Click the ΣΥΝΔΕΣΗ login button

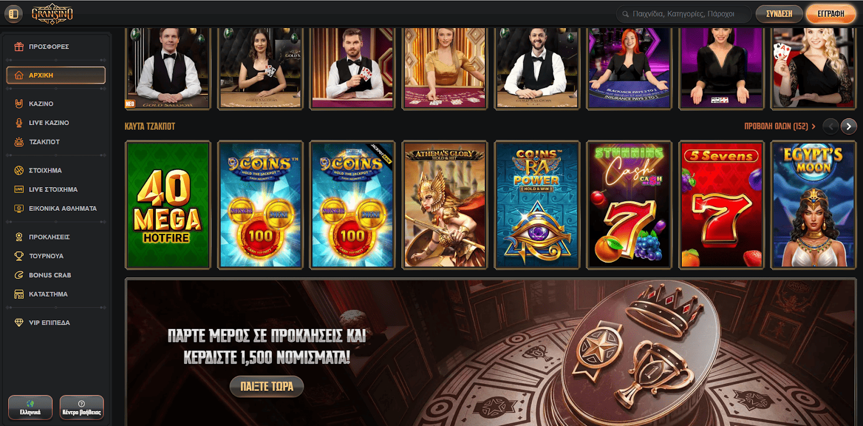click(x=779, y=13)
